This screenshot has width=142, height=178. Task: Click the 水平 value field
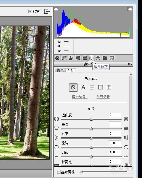[115, 134]
